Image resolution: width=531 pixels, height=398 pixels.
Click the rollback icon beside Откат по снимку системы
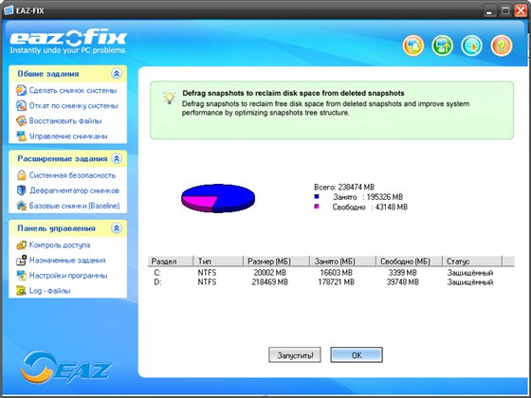pyautogui.click(x=21, y=105)
